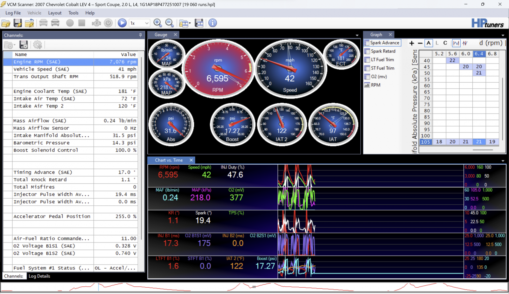Viewport: 509px width, 294px height.
Task: Click the first gray car icon in the toolbar
Action: coord(44,23)
